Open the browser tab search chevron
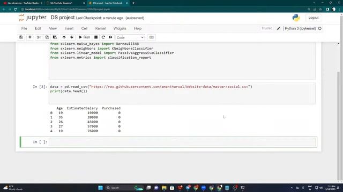343x192 pixels. pyautogui.click(x=314, y=3)
